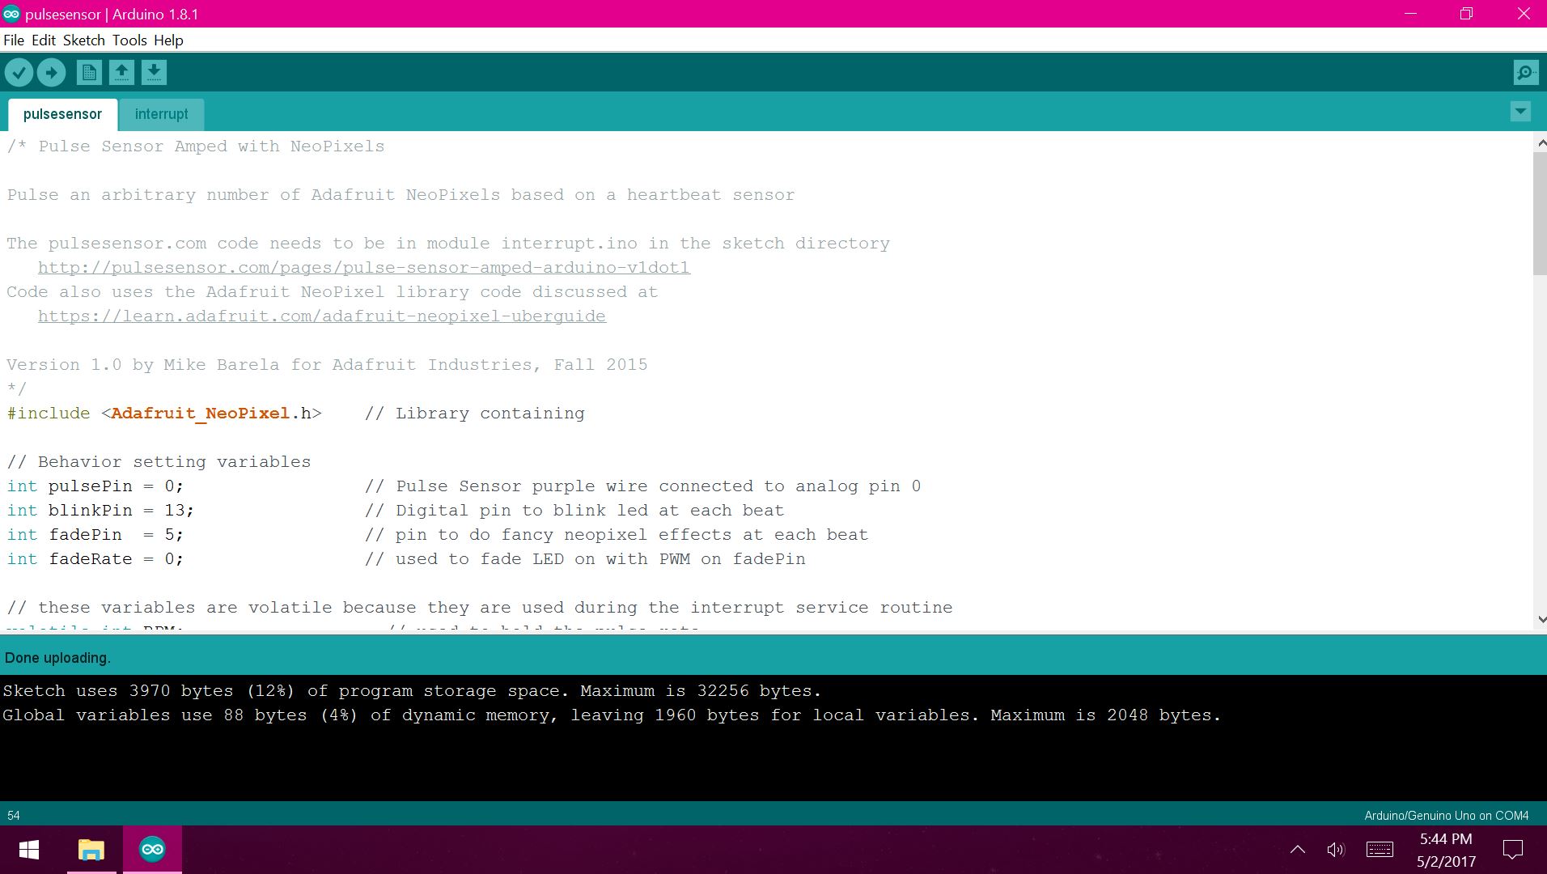Image resolution: width=1547 pixels, height=874 pixels.
Task: Open a sketch with the Open icon
Action: click(121, 73)
